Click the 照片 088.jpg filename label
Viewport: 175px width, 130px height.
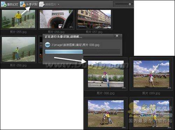point(106,93)
